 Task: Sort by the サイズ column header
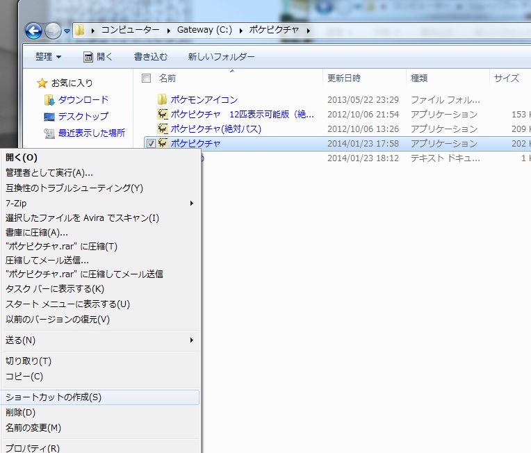click(506, 79)
